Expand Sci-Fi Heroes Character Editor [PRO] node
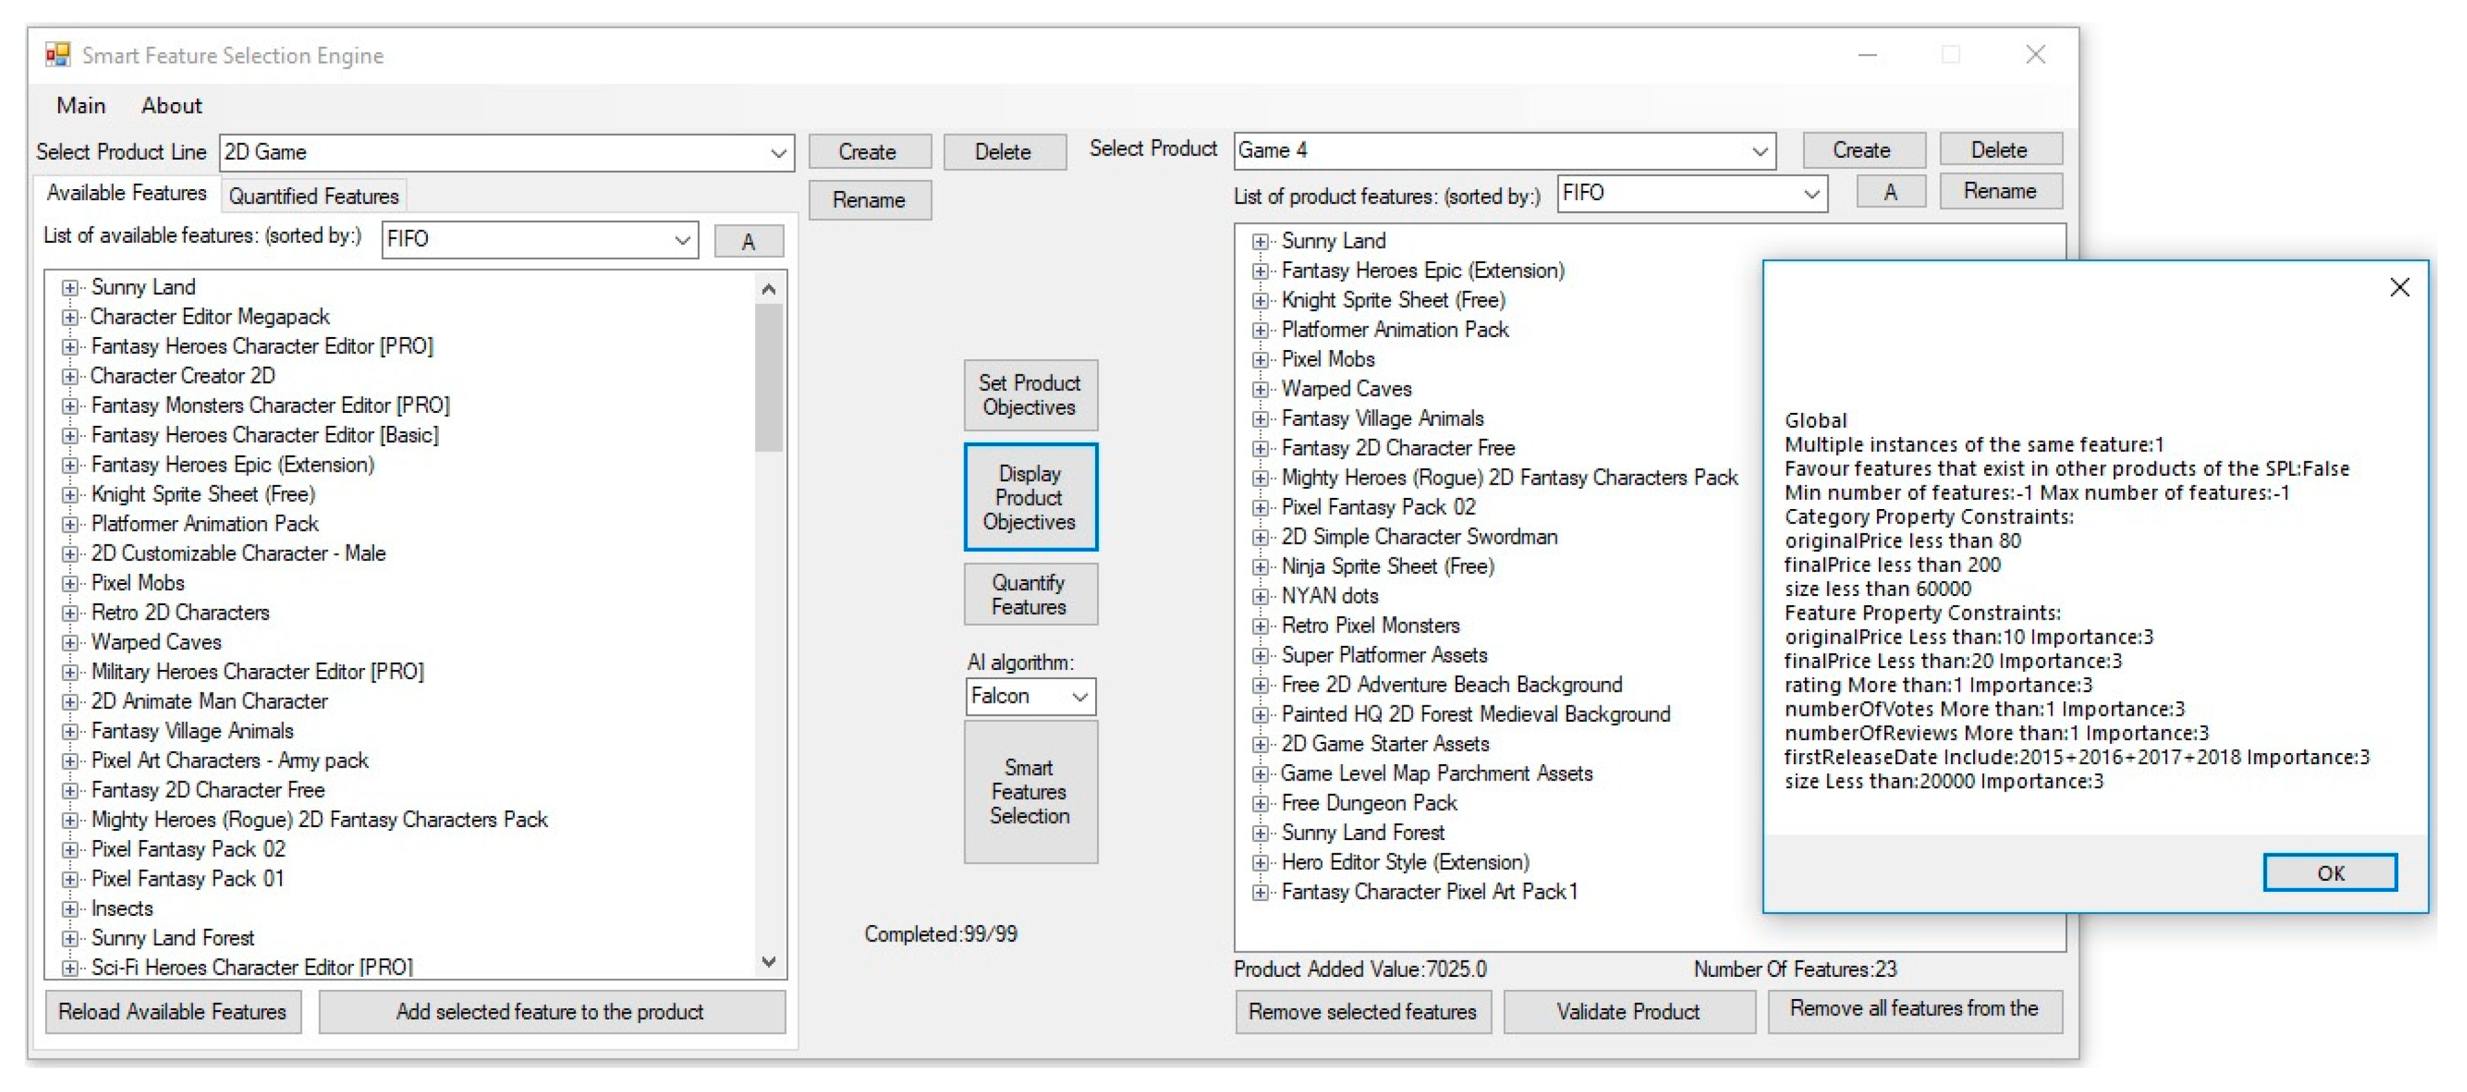This screenshot has width=2467, height=1092. click(70, 968)
